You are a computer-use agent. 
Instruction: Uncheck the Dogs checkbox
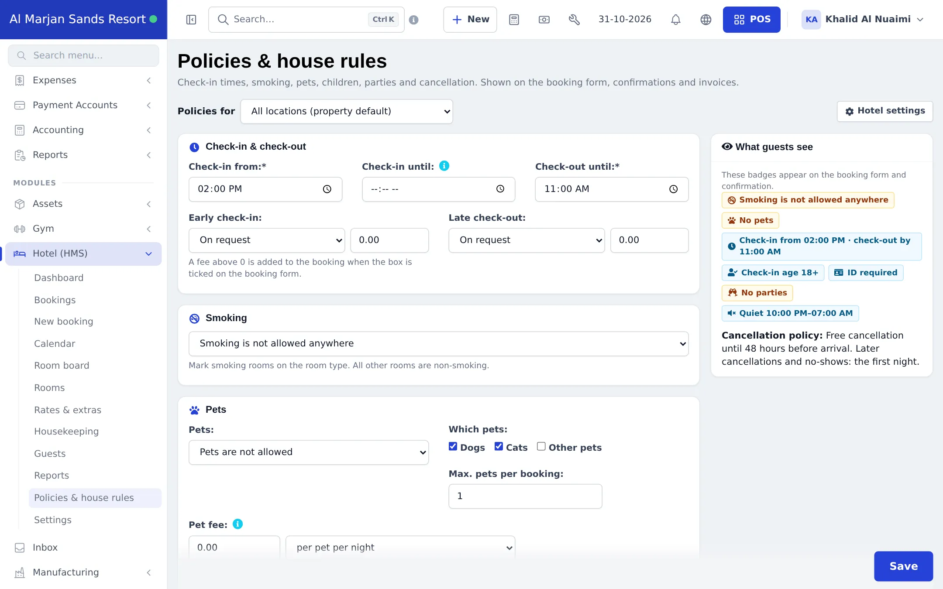click(x=453, y=446)
